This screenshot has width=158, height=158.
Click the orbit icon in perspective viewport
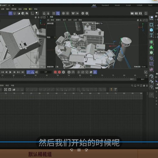coord(144,20)
